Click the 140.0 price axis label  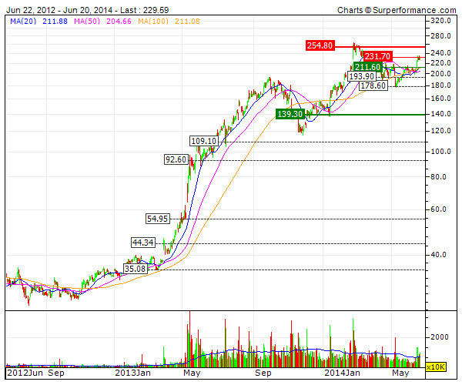point(440,114)
